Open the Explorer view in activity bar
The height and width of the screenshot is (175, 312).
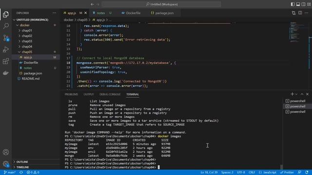coord(6,14)
